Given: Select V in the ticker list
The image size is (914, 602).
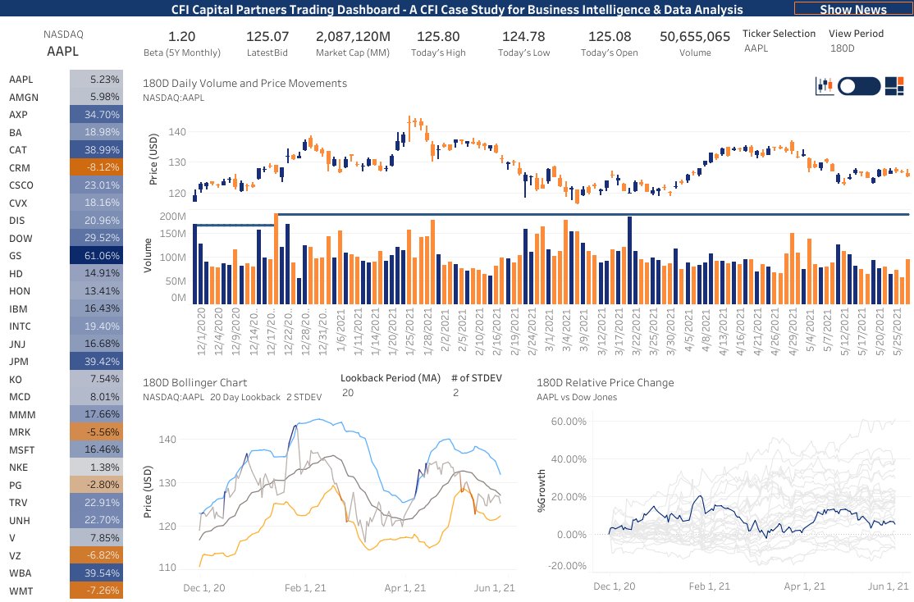Looking at the screenshot, I should pyautogui.click(x=12, y=538).
